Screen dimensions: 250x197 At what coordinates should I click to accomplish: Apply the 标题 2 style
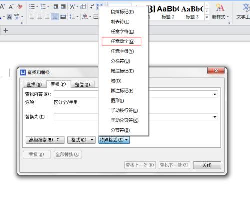tap(168, 12)
